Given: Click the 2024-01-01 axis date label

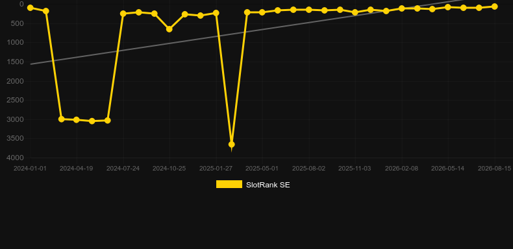Looking at the screenshot, I should [30, 169].
